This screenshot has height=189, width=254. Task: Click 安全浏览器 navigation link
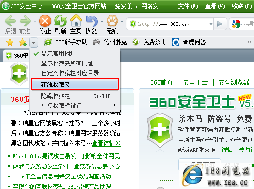[234, 82]
